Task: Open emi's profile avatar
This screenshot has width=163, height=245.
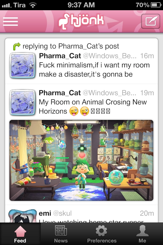Action: tap(22, 216)
